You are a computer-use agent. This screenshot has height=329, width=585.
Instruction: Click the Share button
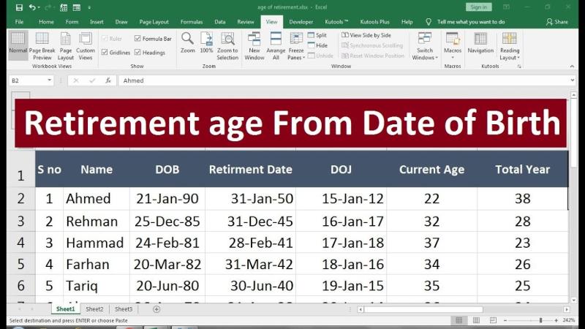557,22
